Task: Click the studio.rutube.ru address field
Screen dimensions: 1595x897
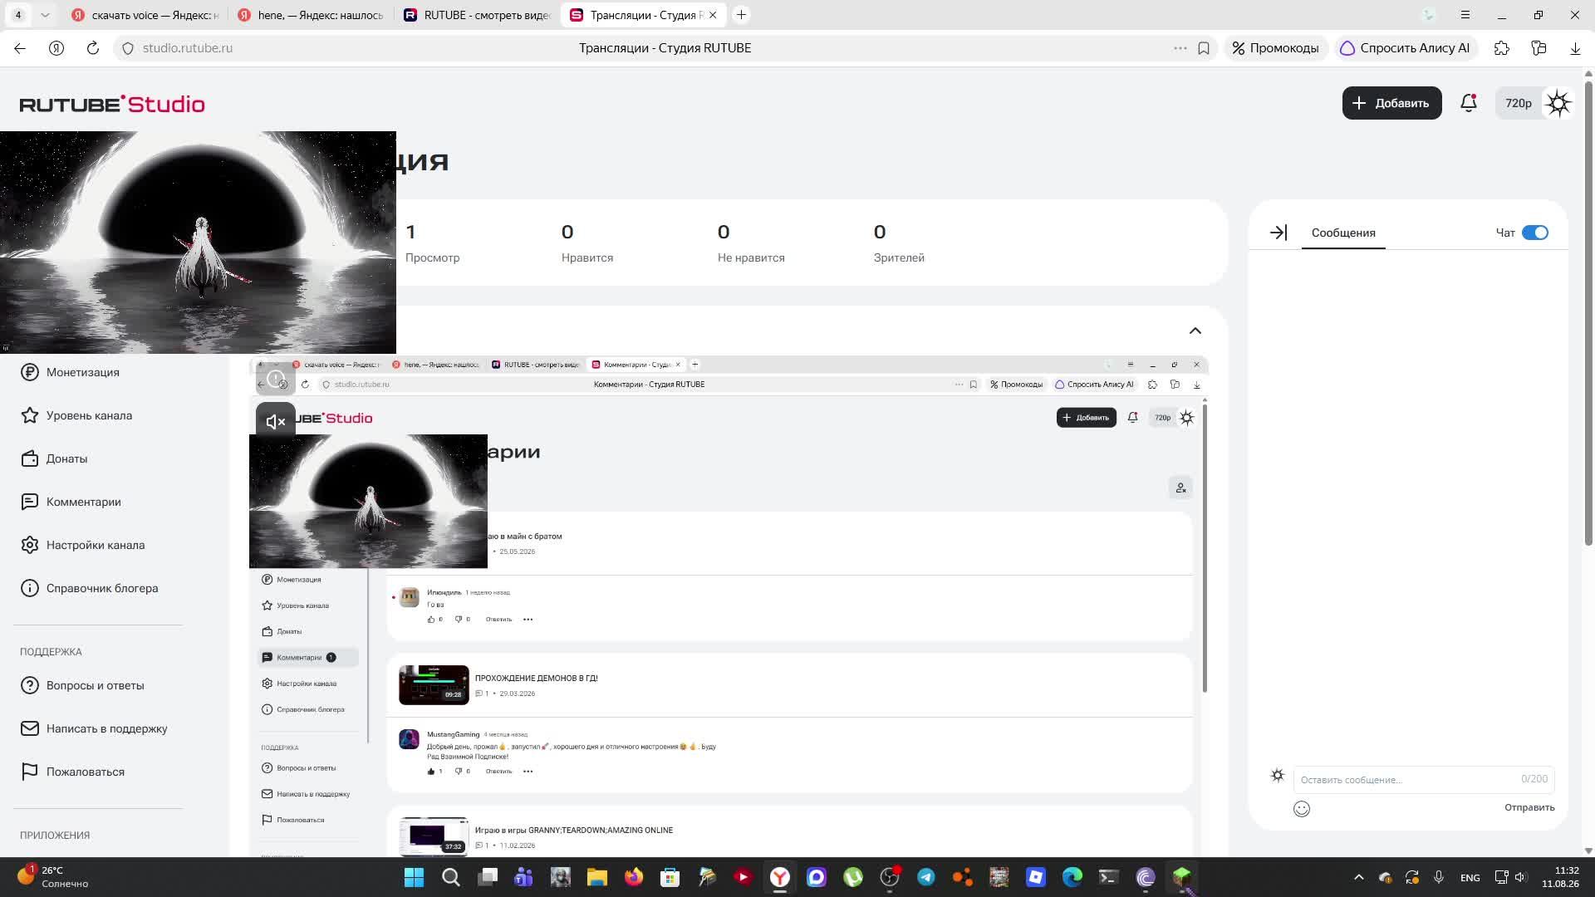Action: pos(188,48)
